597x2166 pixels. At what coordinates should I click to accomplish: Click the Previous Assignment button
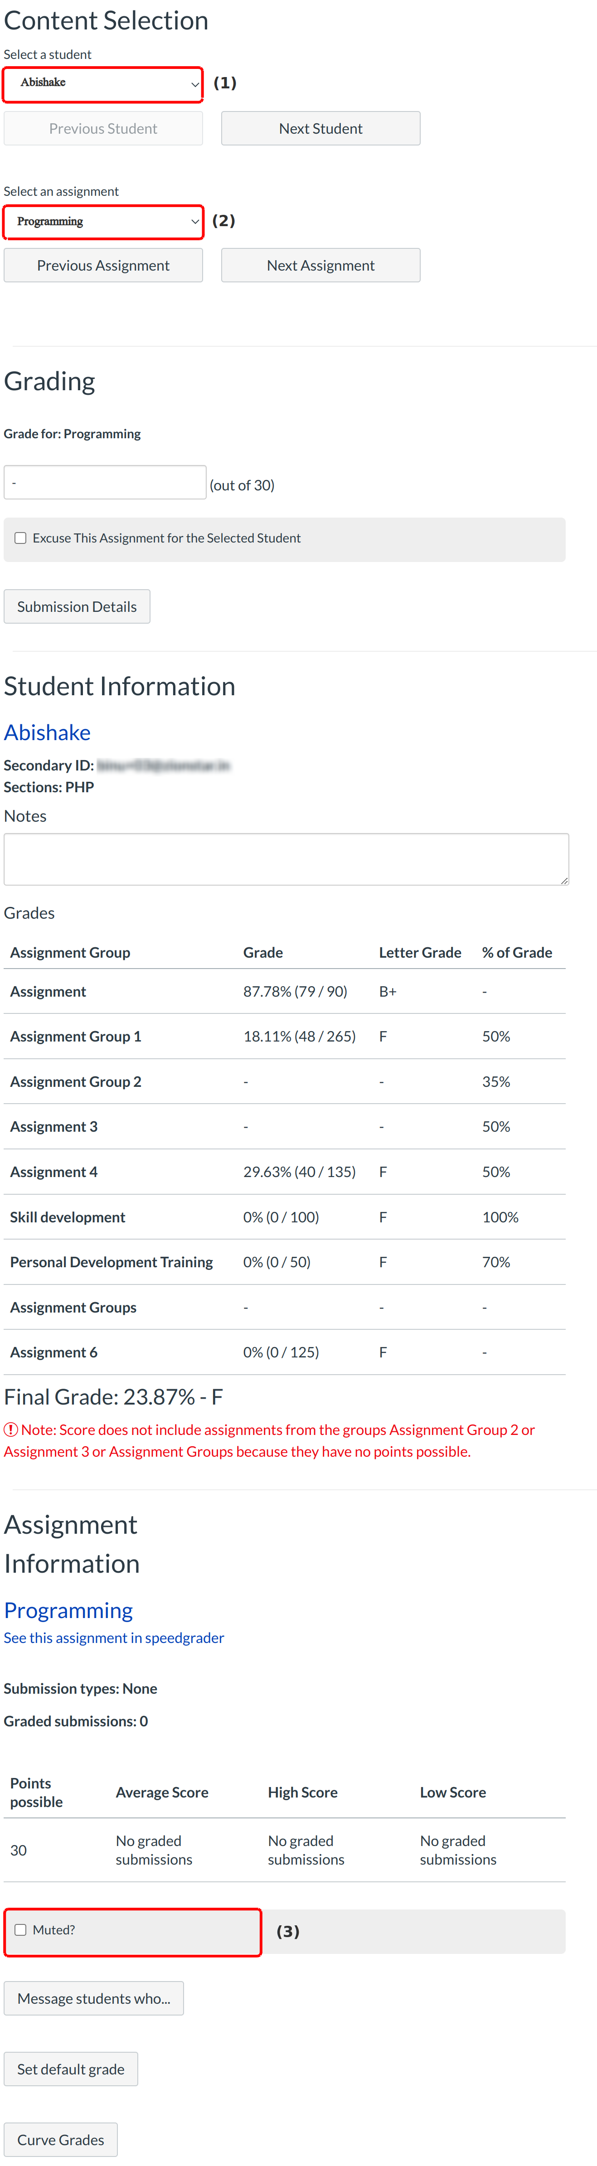(x=102, y=266)
